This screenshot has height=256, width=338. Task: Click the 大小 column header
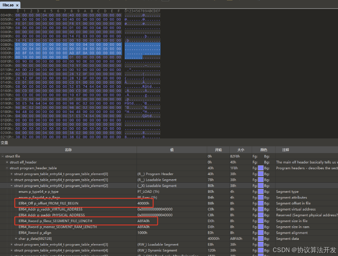(241, 150)
